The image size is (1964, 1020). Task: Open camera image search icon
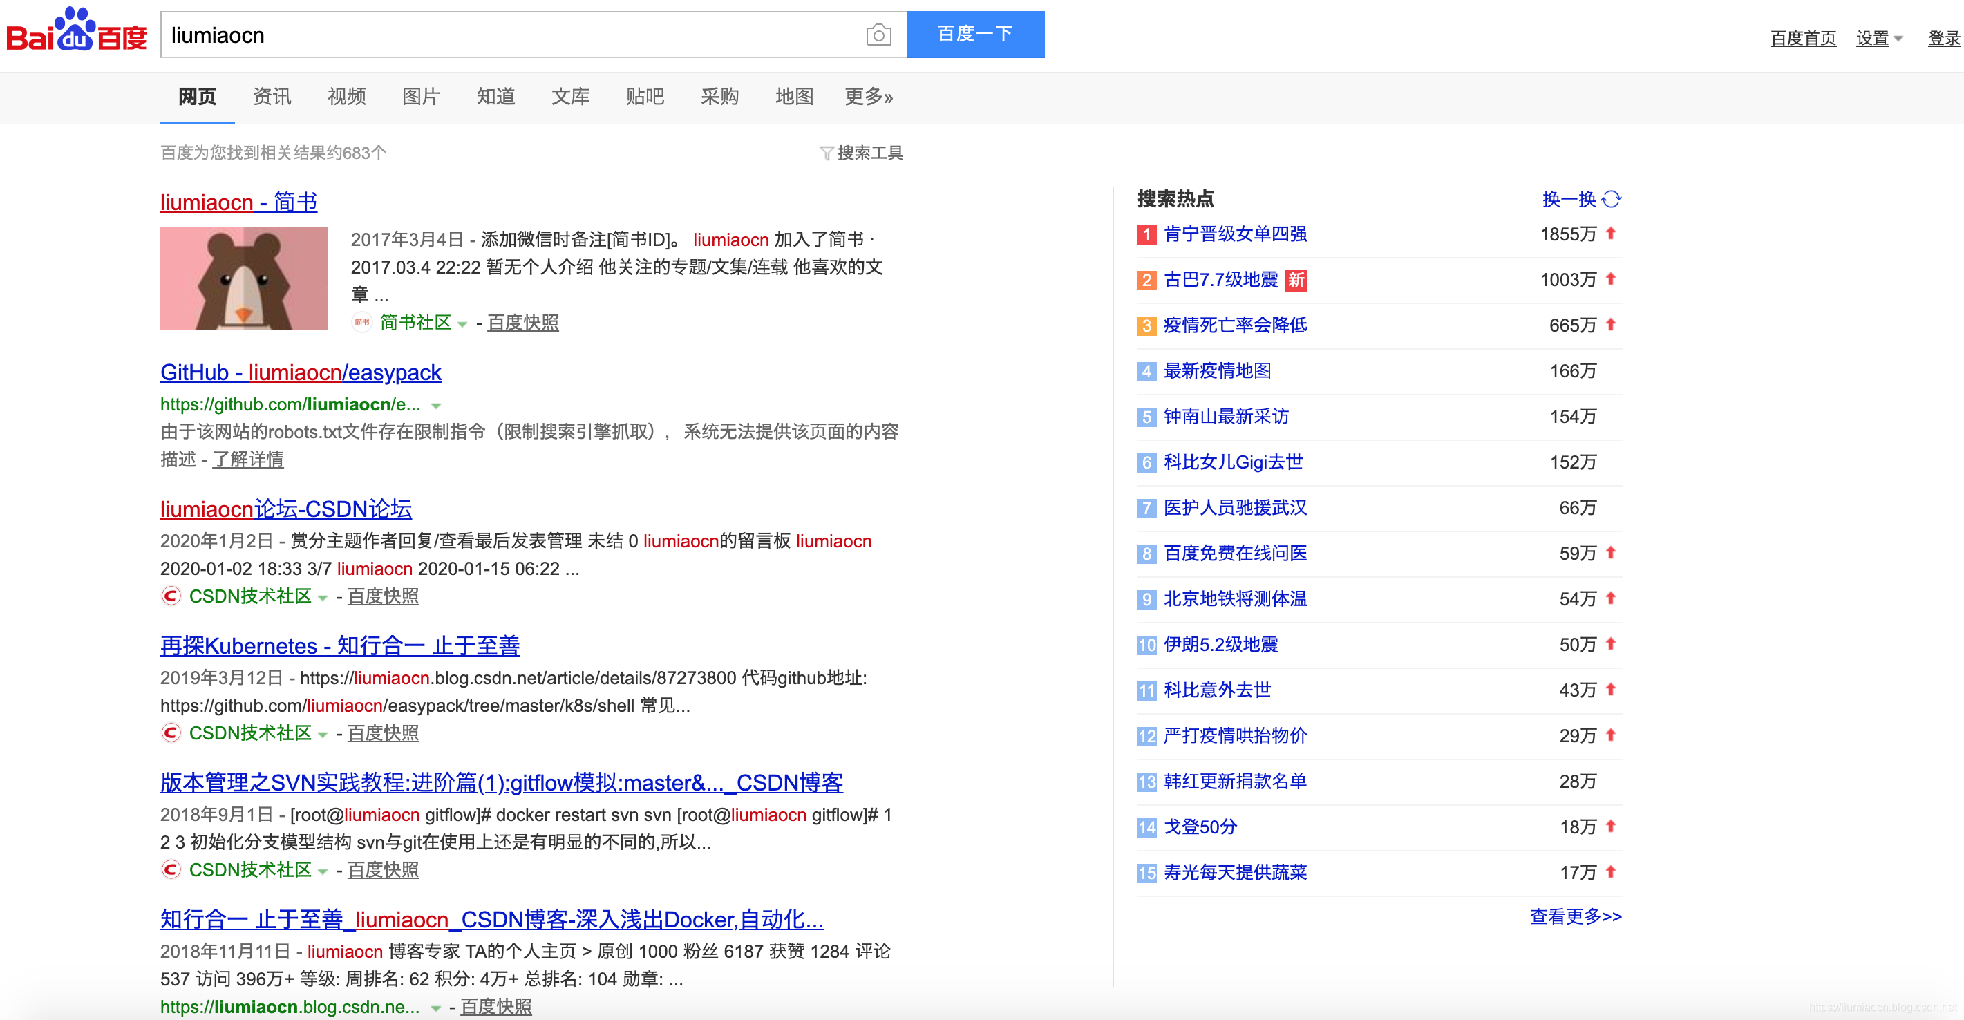point(878,35)
